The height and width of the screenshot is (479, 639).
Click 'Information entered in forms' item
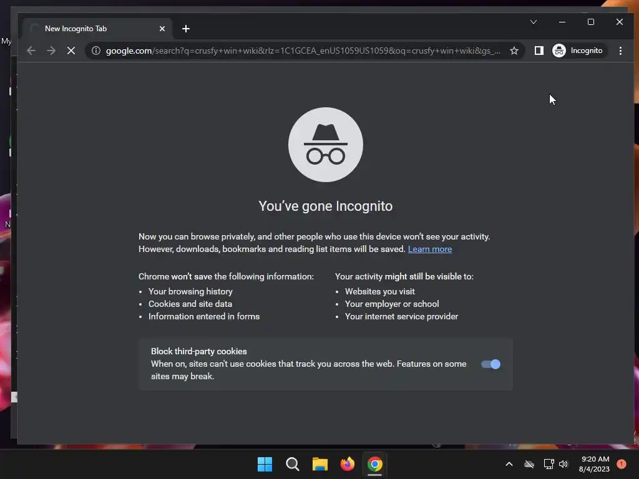(x=204, y=316)
